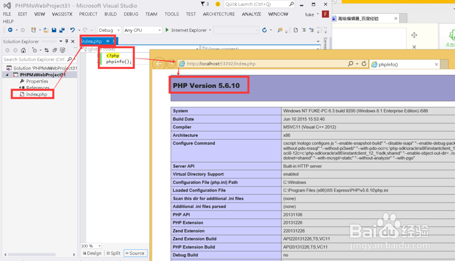Click the phpinfo(); code line
The height and width of the screenshot is (261, 455).
[x=119, y=62]
